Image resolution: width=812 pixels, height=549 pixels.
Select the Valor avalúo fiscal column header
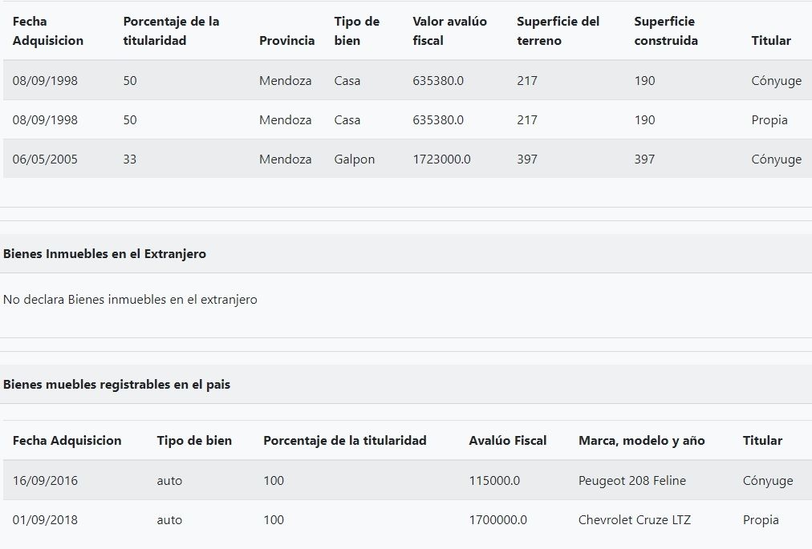click(x=449, y=31)
